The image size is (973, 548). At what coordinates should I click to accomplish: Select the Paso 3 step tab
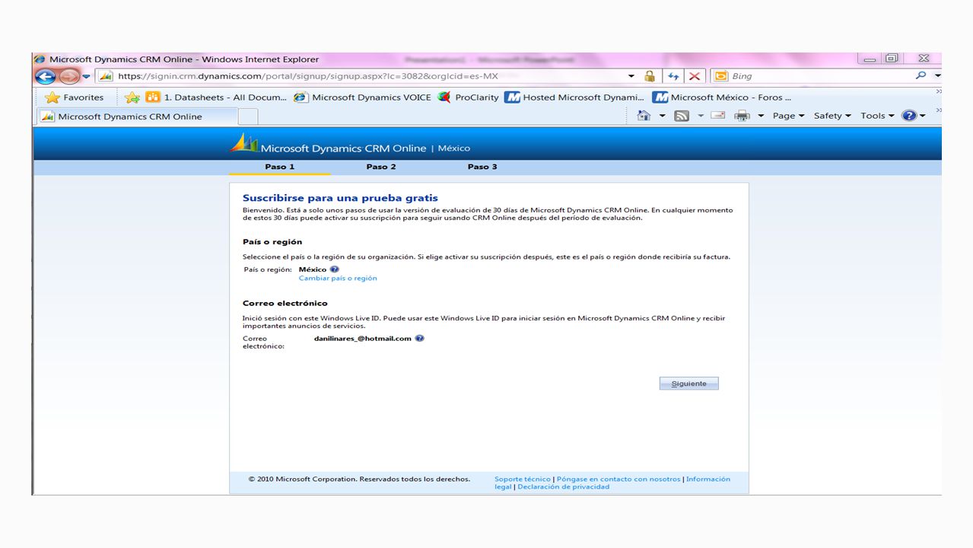(482, 167)
